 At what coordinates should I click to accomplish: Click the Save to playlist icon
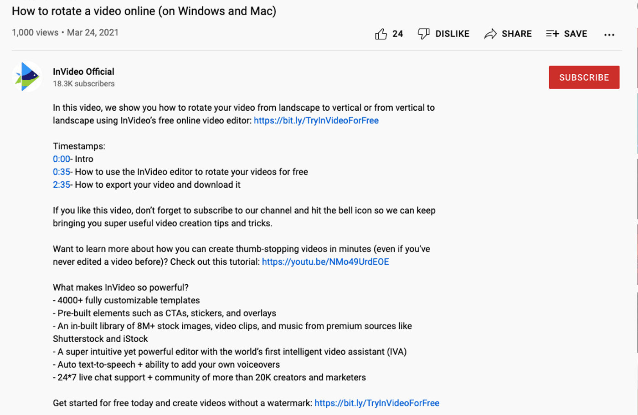point(552,34)
